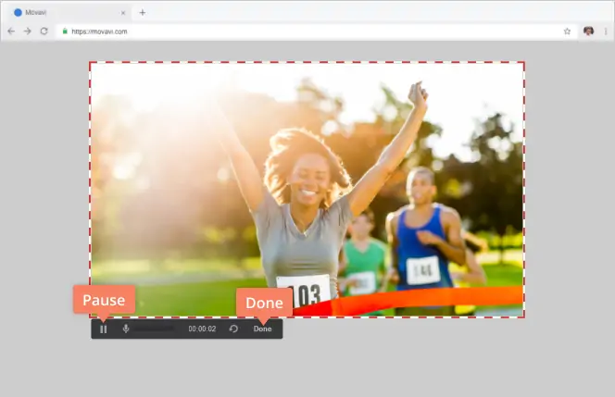Toggle the microphone icon in recorder bar

126,329
